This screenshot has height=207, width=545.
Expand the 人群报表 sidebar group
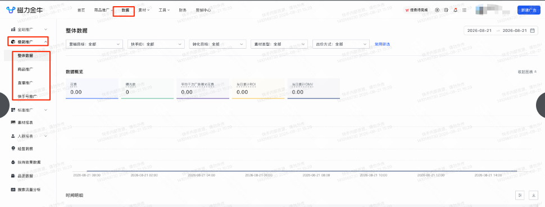point(46,136)
